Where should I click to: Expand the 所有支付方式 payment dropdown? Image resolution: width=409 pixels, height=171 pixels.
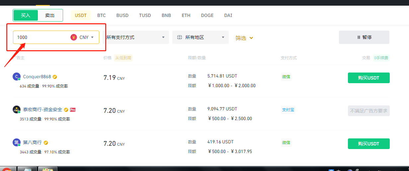click(135, 37)
